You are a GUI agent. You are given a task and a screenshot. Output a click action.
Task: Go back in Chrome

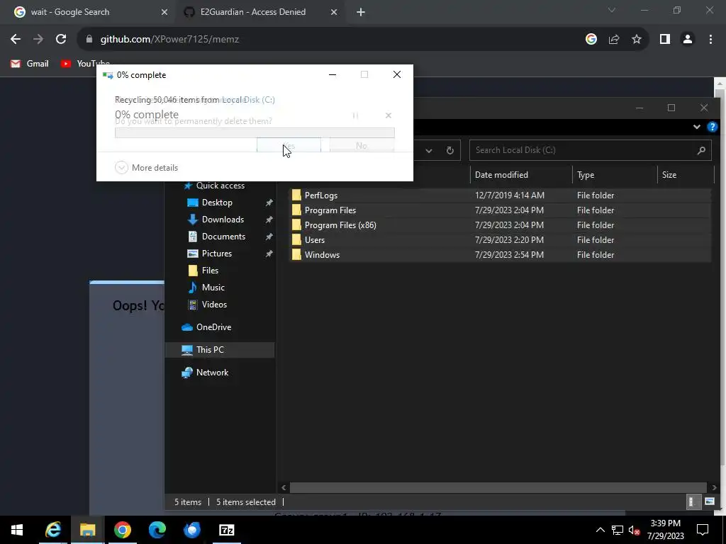16,40
